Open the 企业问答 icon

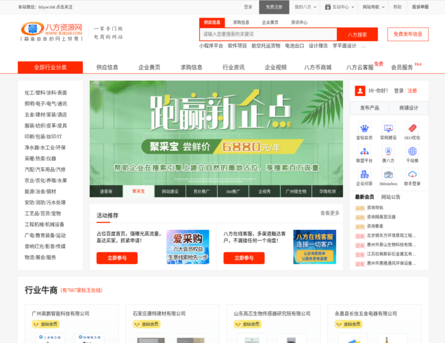pyautogui.click(x=364, y=174)
